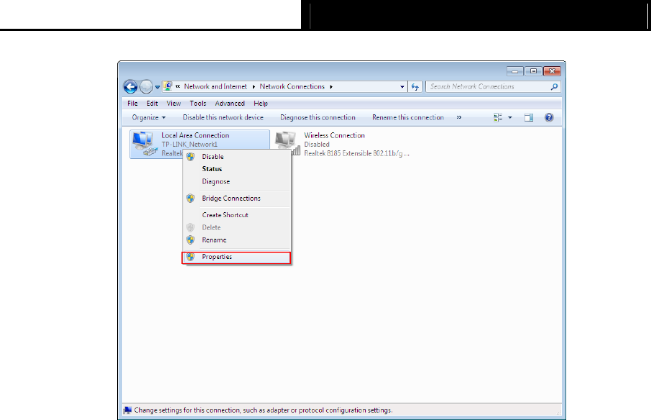Viewport: 651px width, 420px height.
Task: Click the greyed Forward navigation arrow
Action: pos(146,87)
